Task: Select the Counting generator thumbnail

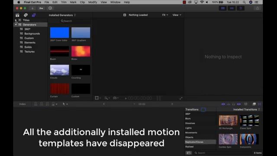Action: click(x=81, y=70)
